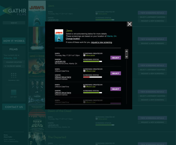The width and height of the screenshot is (176, 145).
Task: Switch to list view
Action: coord(14,94)
